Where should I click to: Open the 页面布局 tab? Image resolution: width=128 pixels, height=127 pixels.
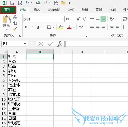coord(54,10)
